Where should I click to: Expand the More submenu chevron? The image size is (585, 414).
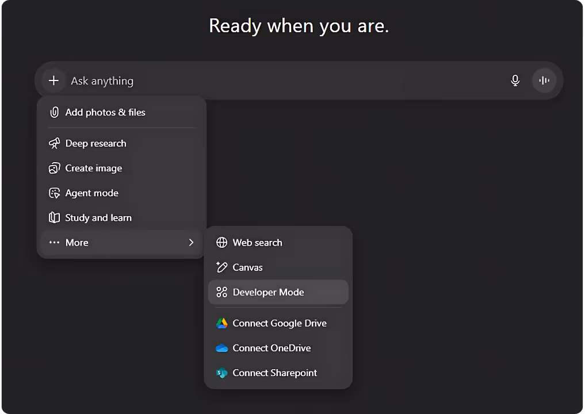point(192,242)
